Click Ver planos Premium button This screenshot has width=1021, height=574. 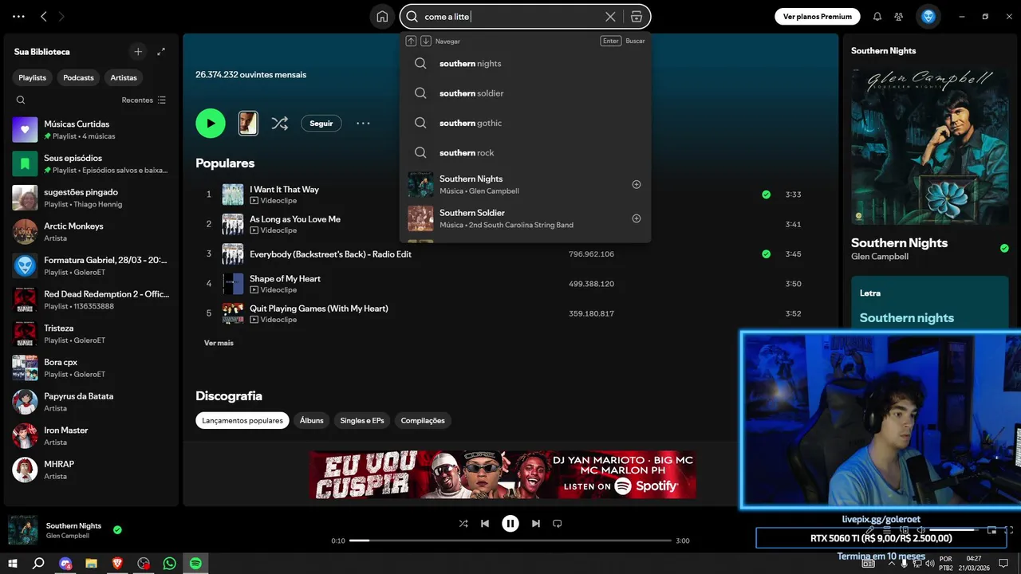click(x=818, y=16)
